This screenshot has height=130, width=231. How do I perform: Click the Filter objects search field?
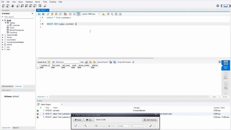point(19,17)
